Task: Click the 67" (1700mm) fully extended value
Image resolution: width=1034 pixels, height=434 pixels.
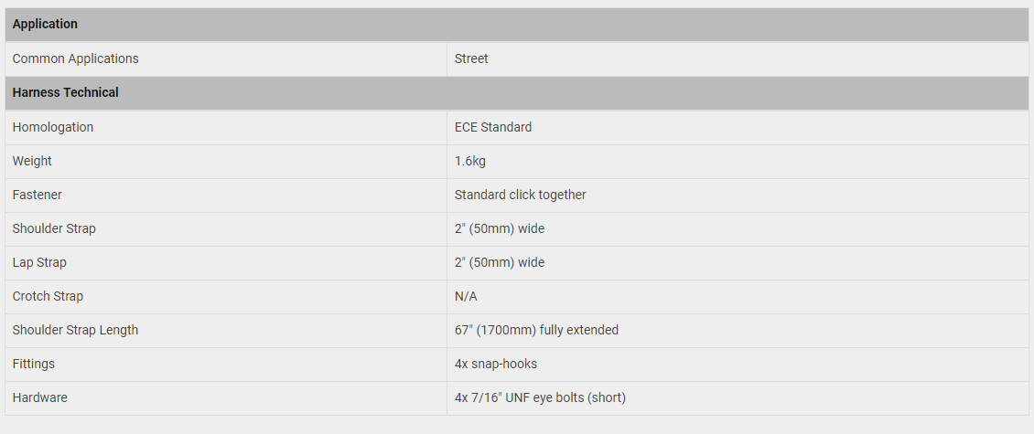Action: coord(537,330)
